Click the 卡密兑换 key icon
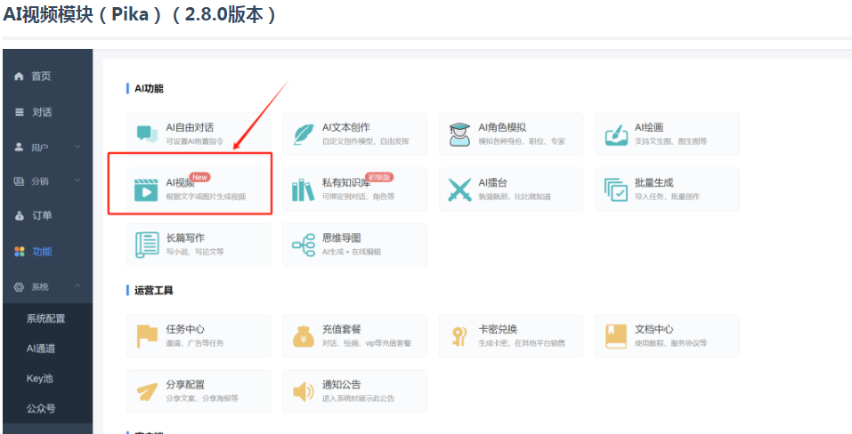This screenshot has width=852, height=434. [x=459, y=336]
